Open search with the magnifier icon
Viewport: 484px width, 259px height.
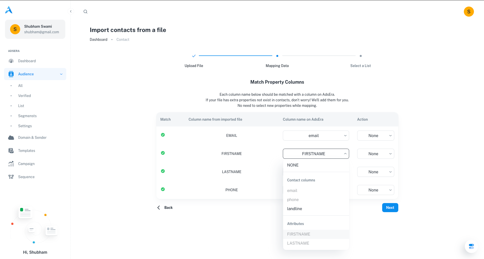point(85,12)
